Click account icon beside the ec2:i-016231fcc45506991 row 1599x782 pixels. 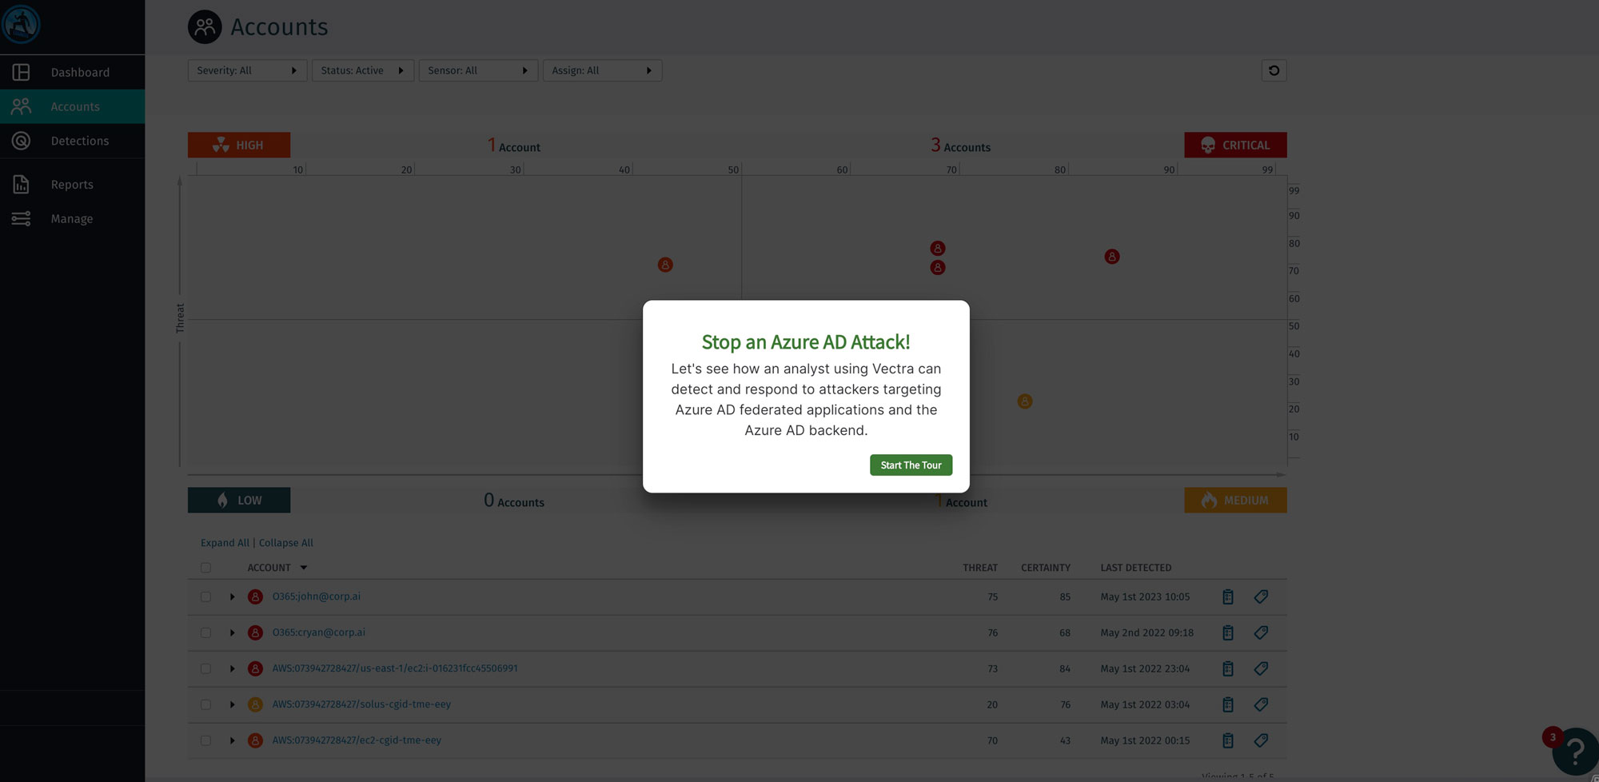pyautogui.click(x=255, y=669)
